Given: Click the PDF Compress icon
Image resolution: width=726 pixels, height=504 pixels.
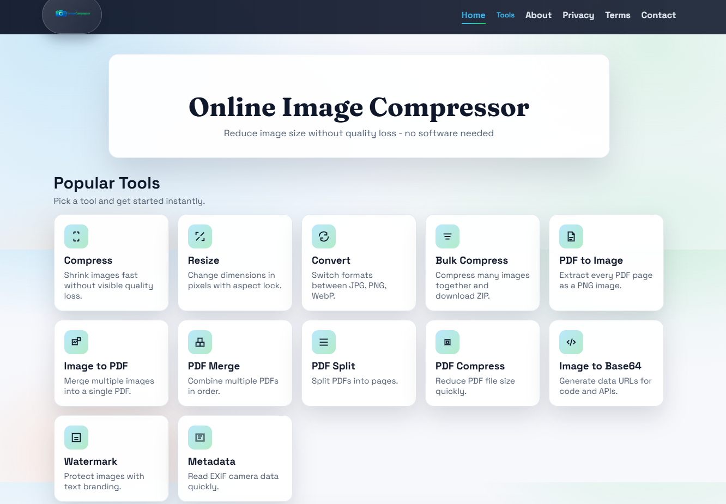Looking at the screenshot, I should 447,342.
